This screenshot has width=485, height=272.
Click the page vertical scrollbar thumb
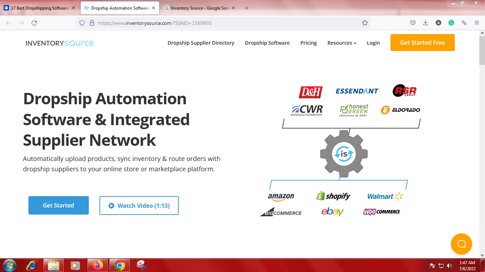(x=482, y=50)
